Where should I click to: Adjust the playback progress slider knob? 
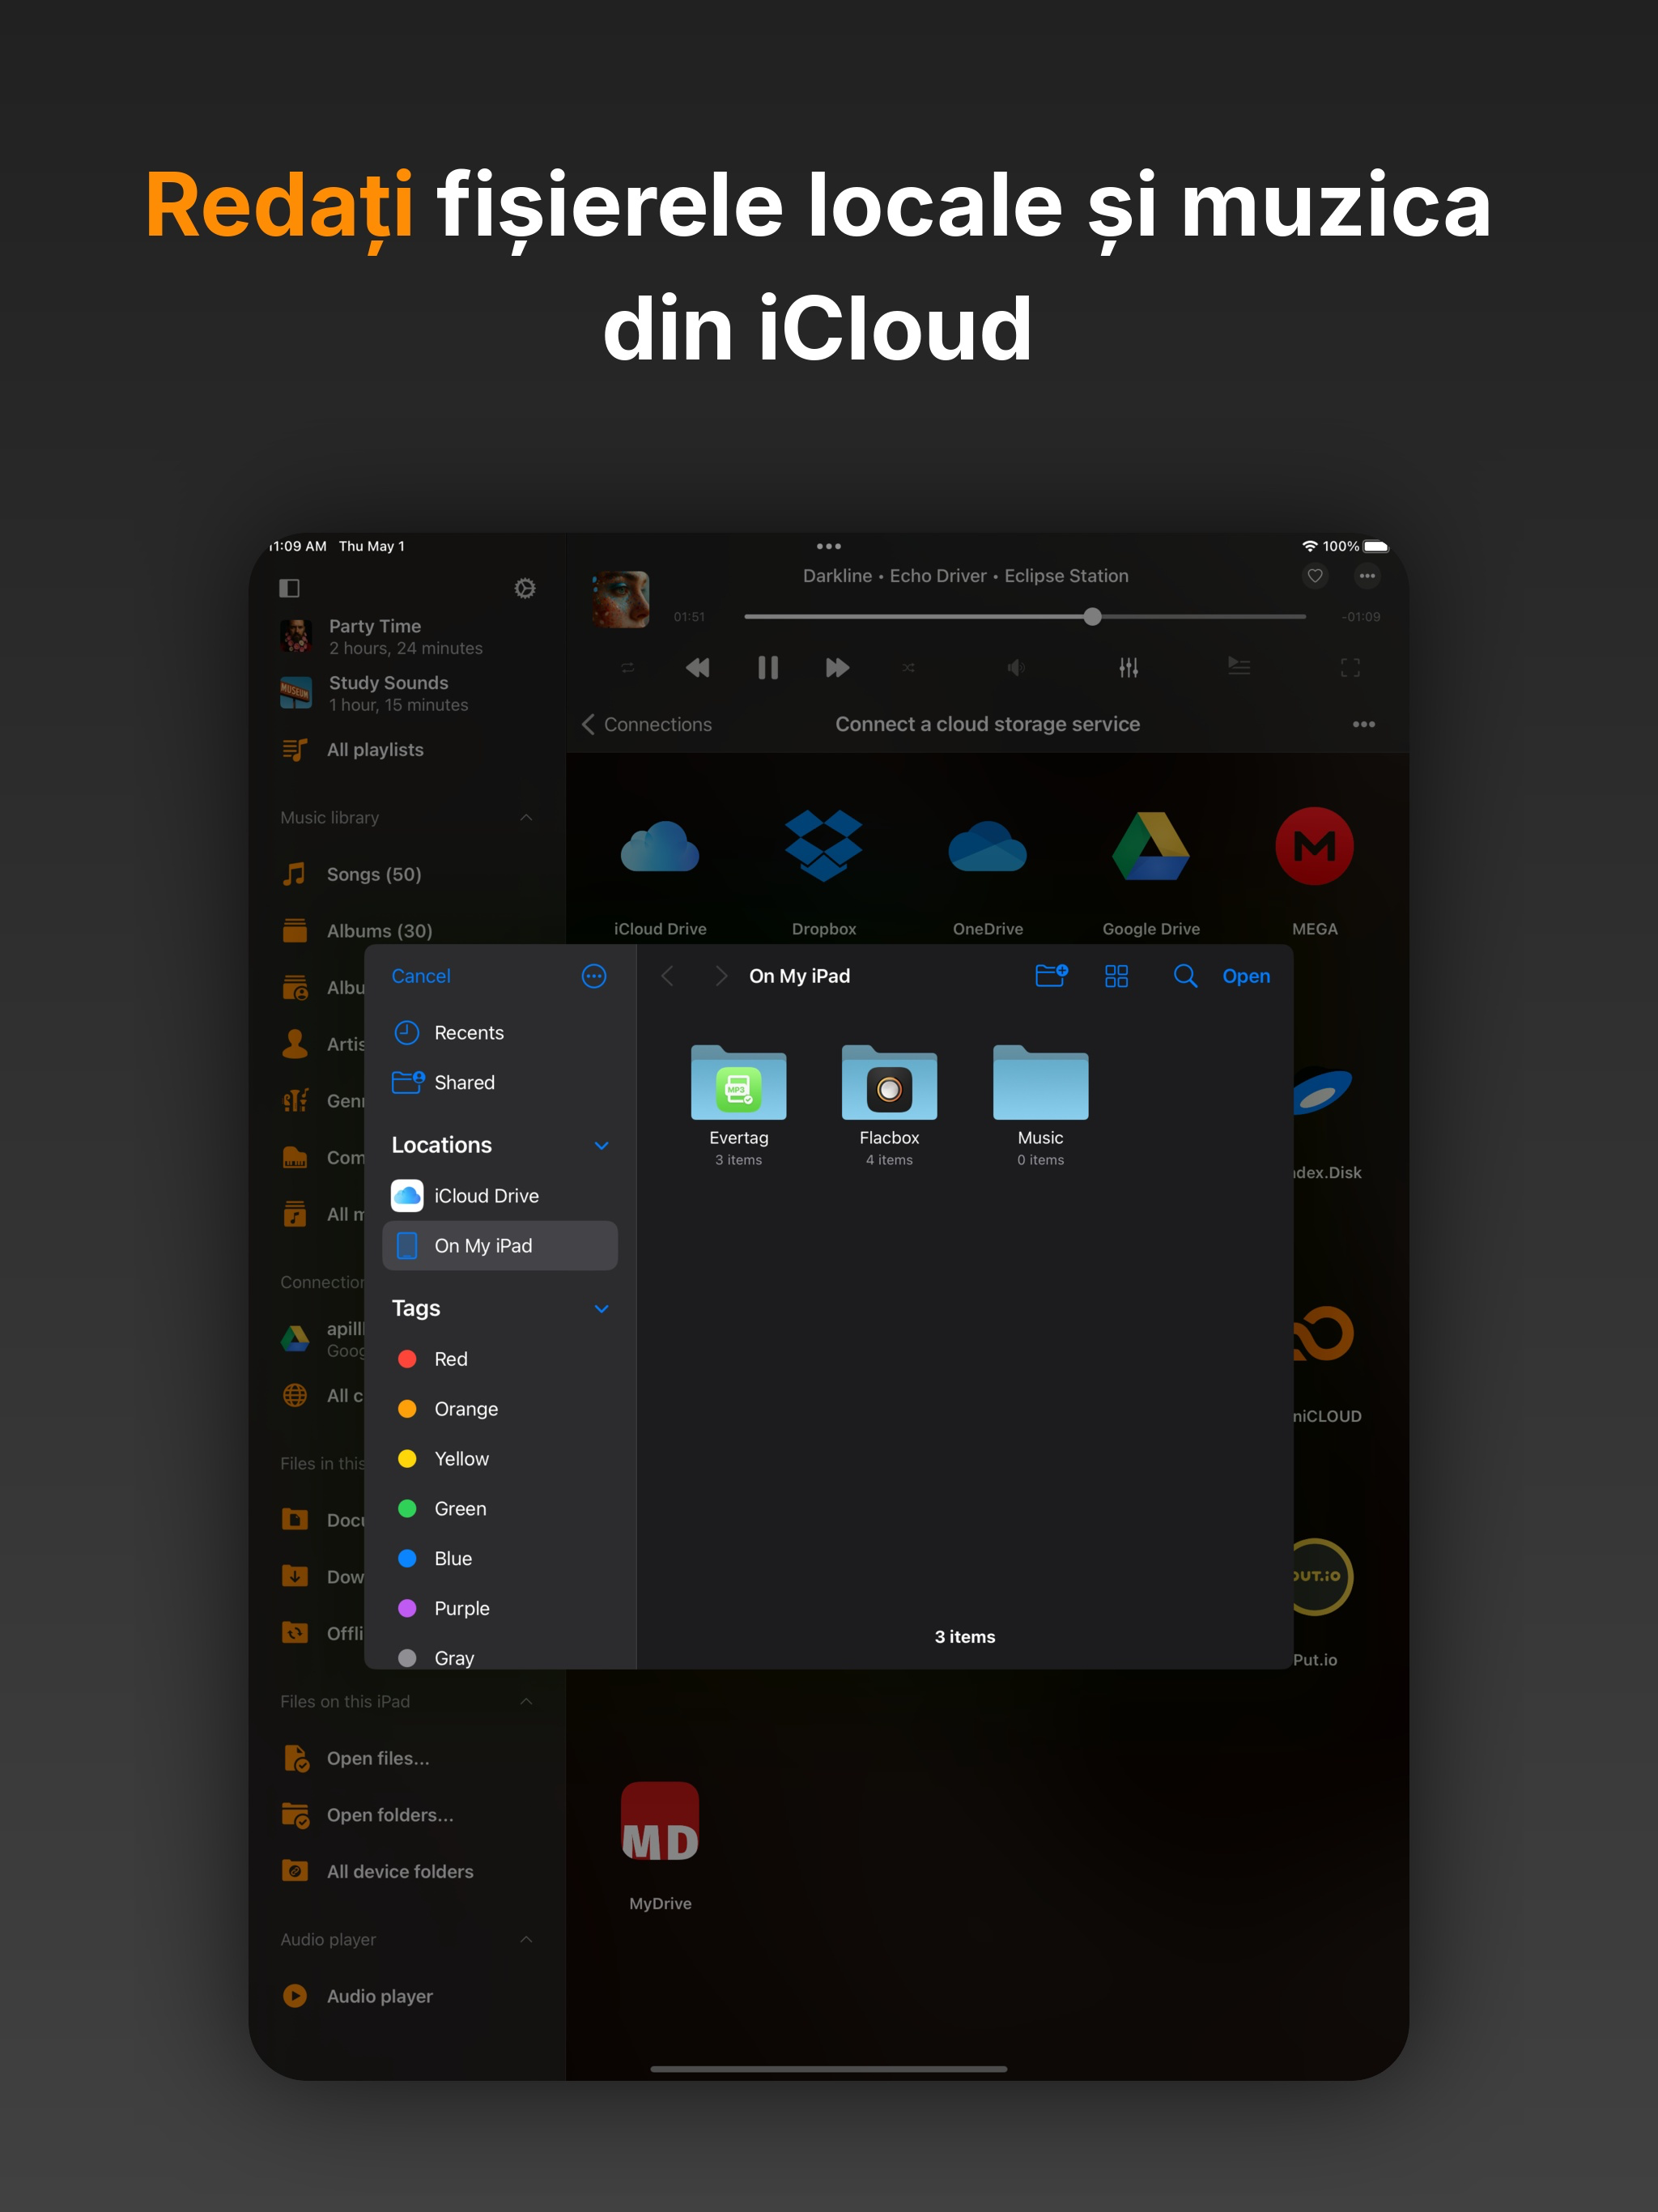point(1092,617)
